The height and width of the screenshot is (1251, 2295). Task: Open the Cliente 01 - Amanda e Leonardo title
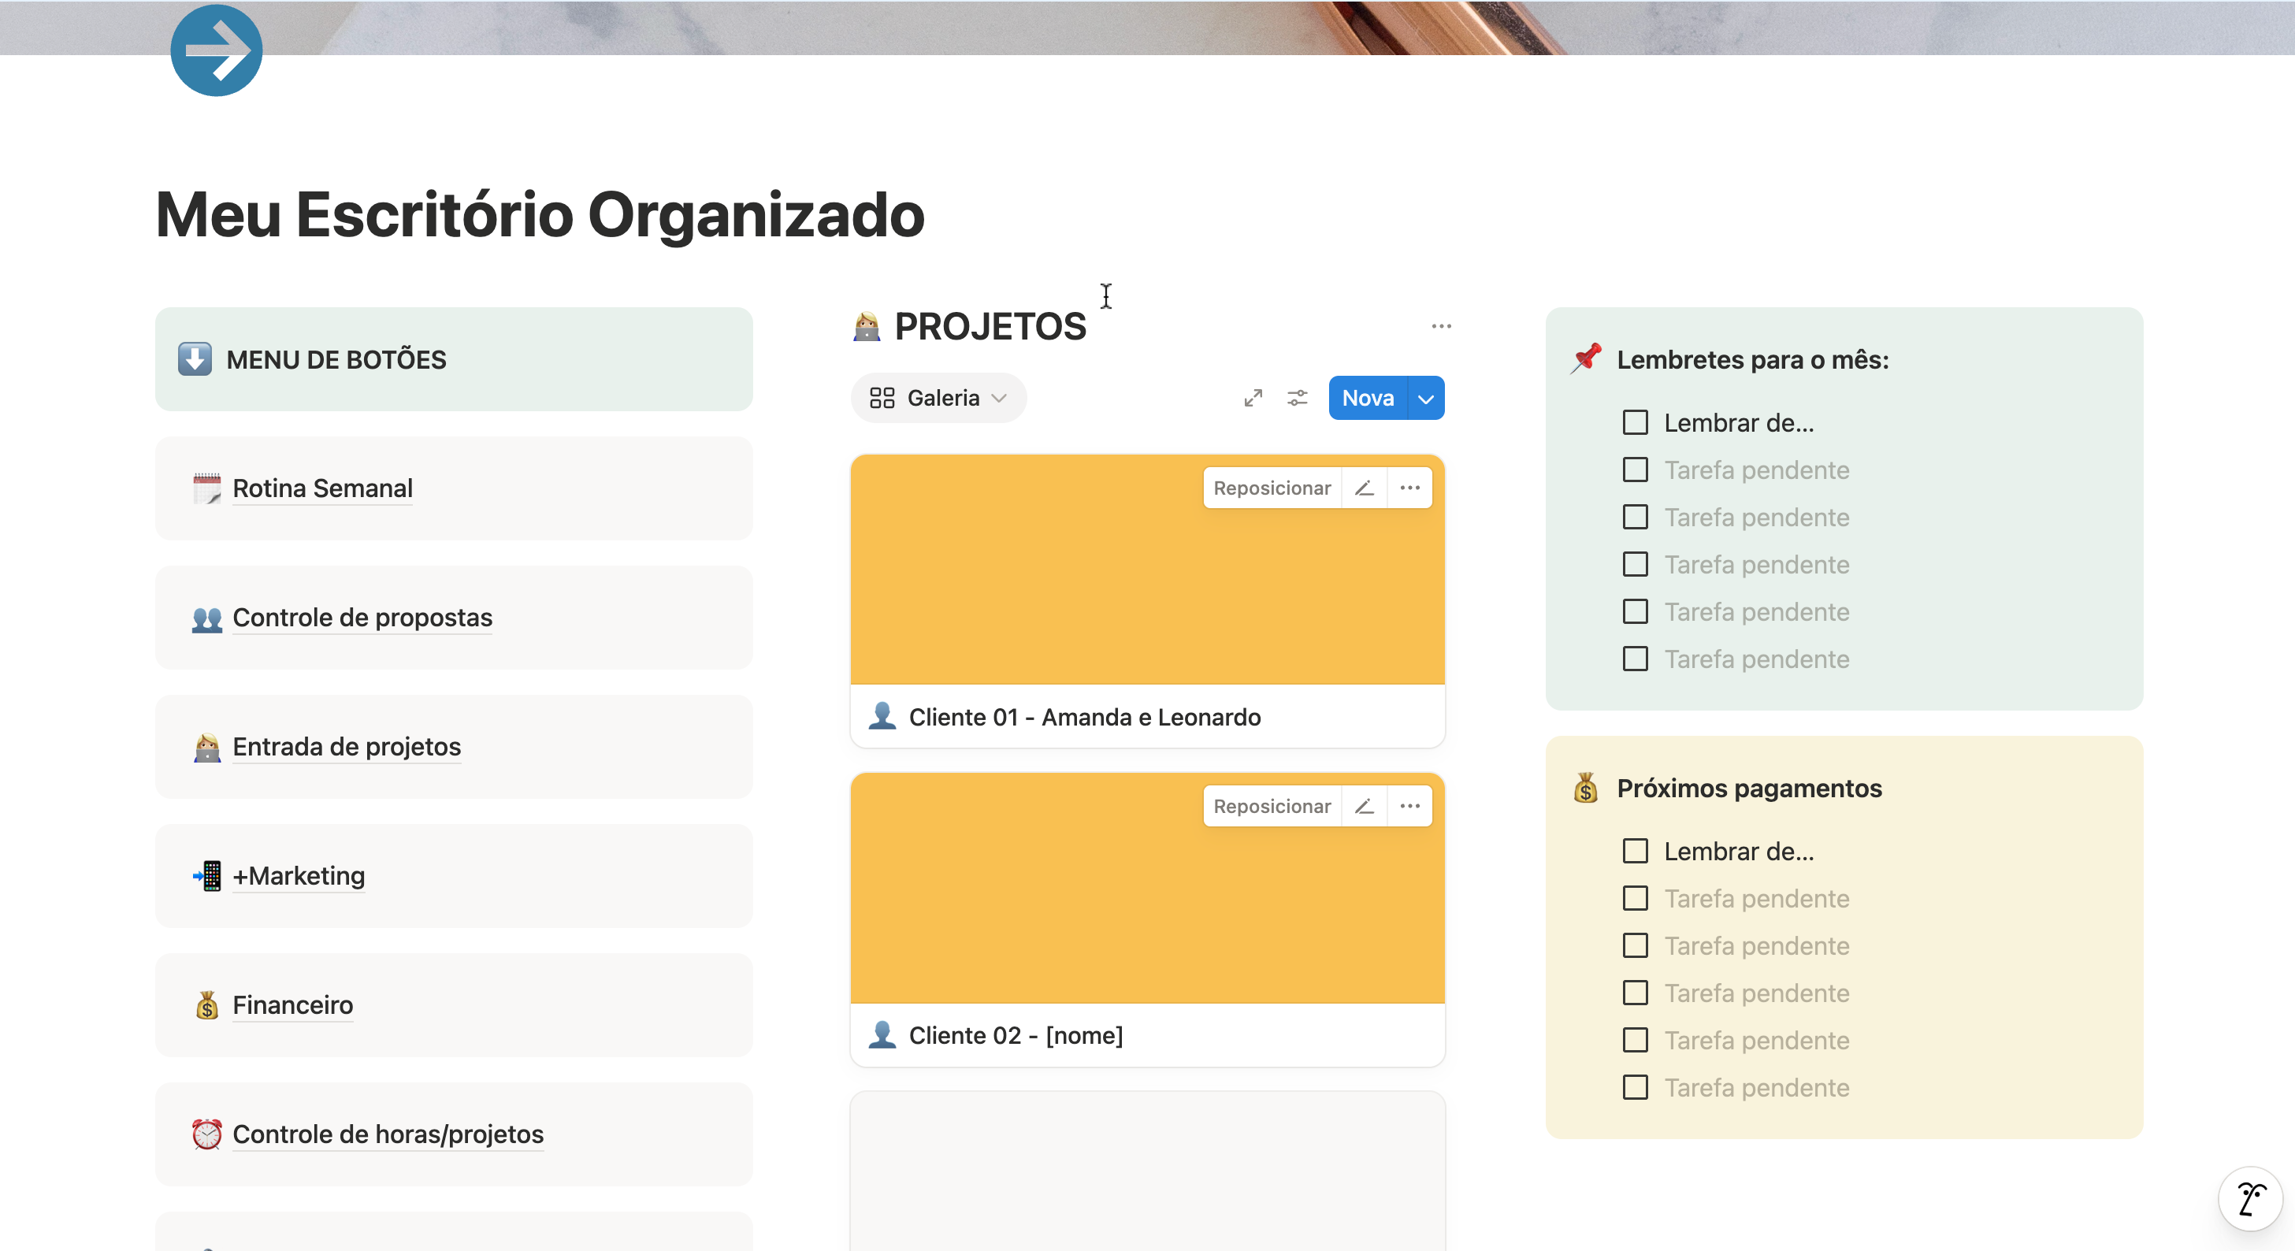[1084, 716]
